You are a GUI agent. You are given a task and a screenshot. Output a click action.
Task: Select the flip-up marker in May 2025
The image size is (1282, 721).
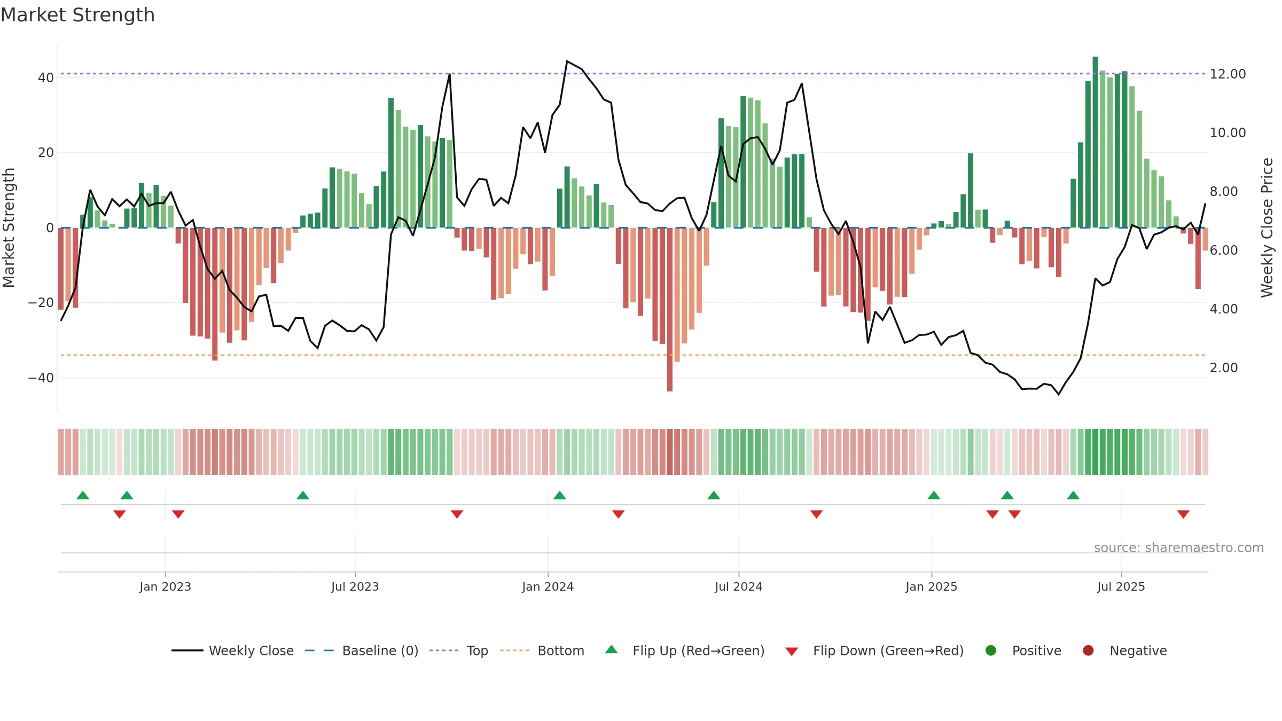[x=1073, y=495]
